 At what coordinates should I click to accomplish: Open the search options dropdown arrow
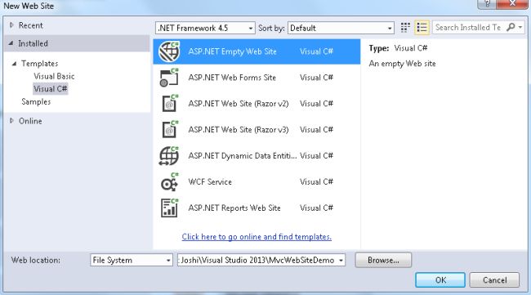[520, 28]
